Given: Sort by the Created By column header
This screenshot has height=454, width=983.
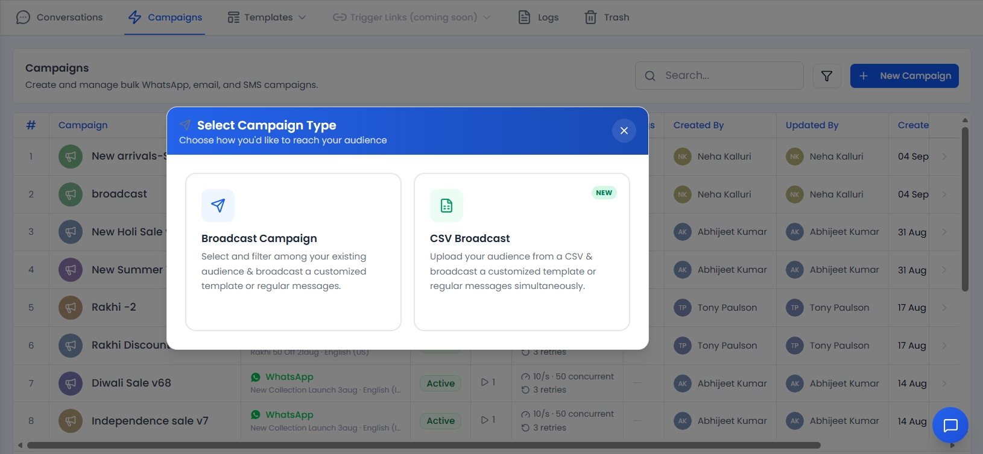Looking at the screenshot, I should [x=698, y=125].
